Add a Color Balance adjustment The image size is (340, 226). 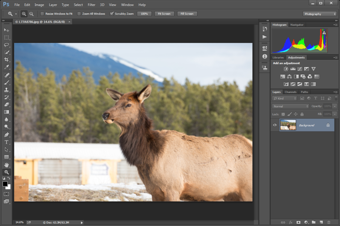(289, 76)
